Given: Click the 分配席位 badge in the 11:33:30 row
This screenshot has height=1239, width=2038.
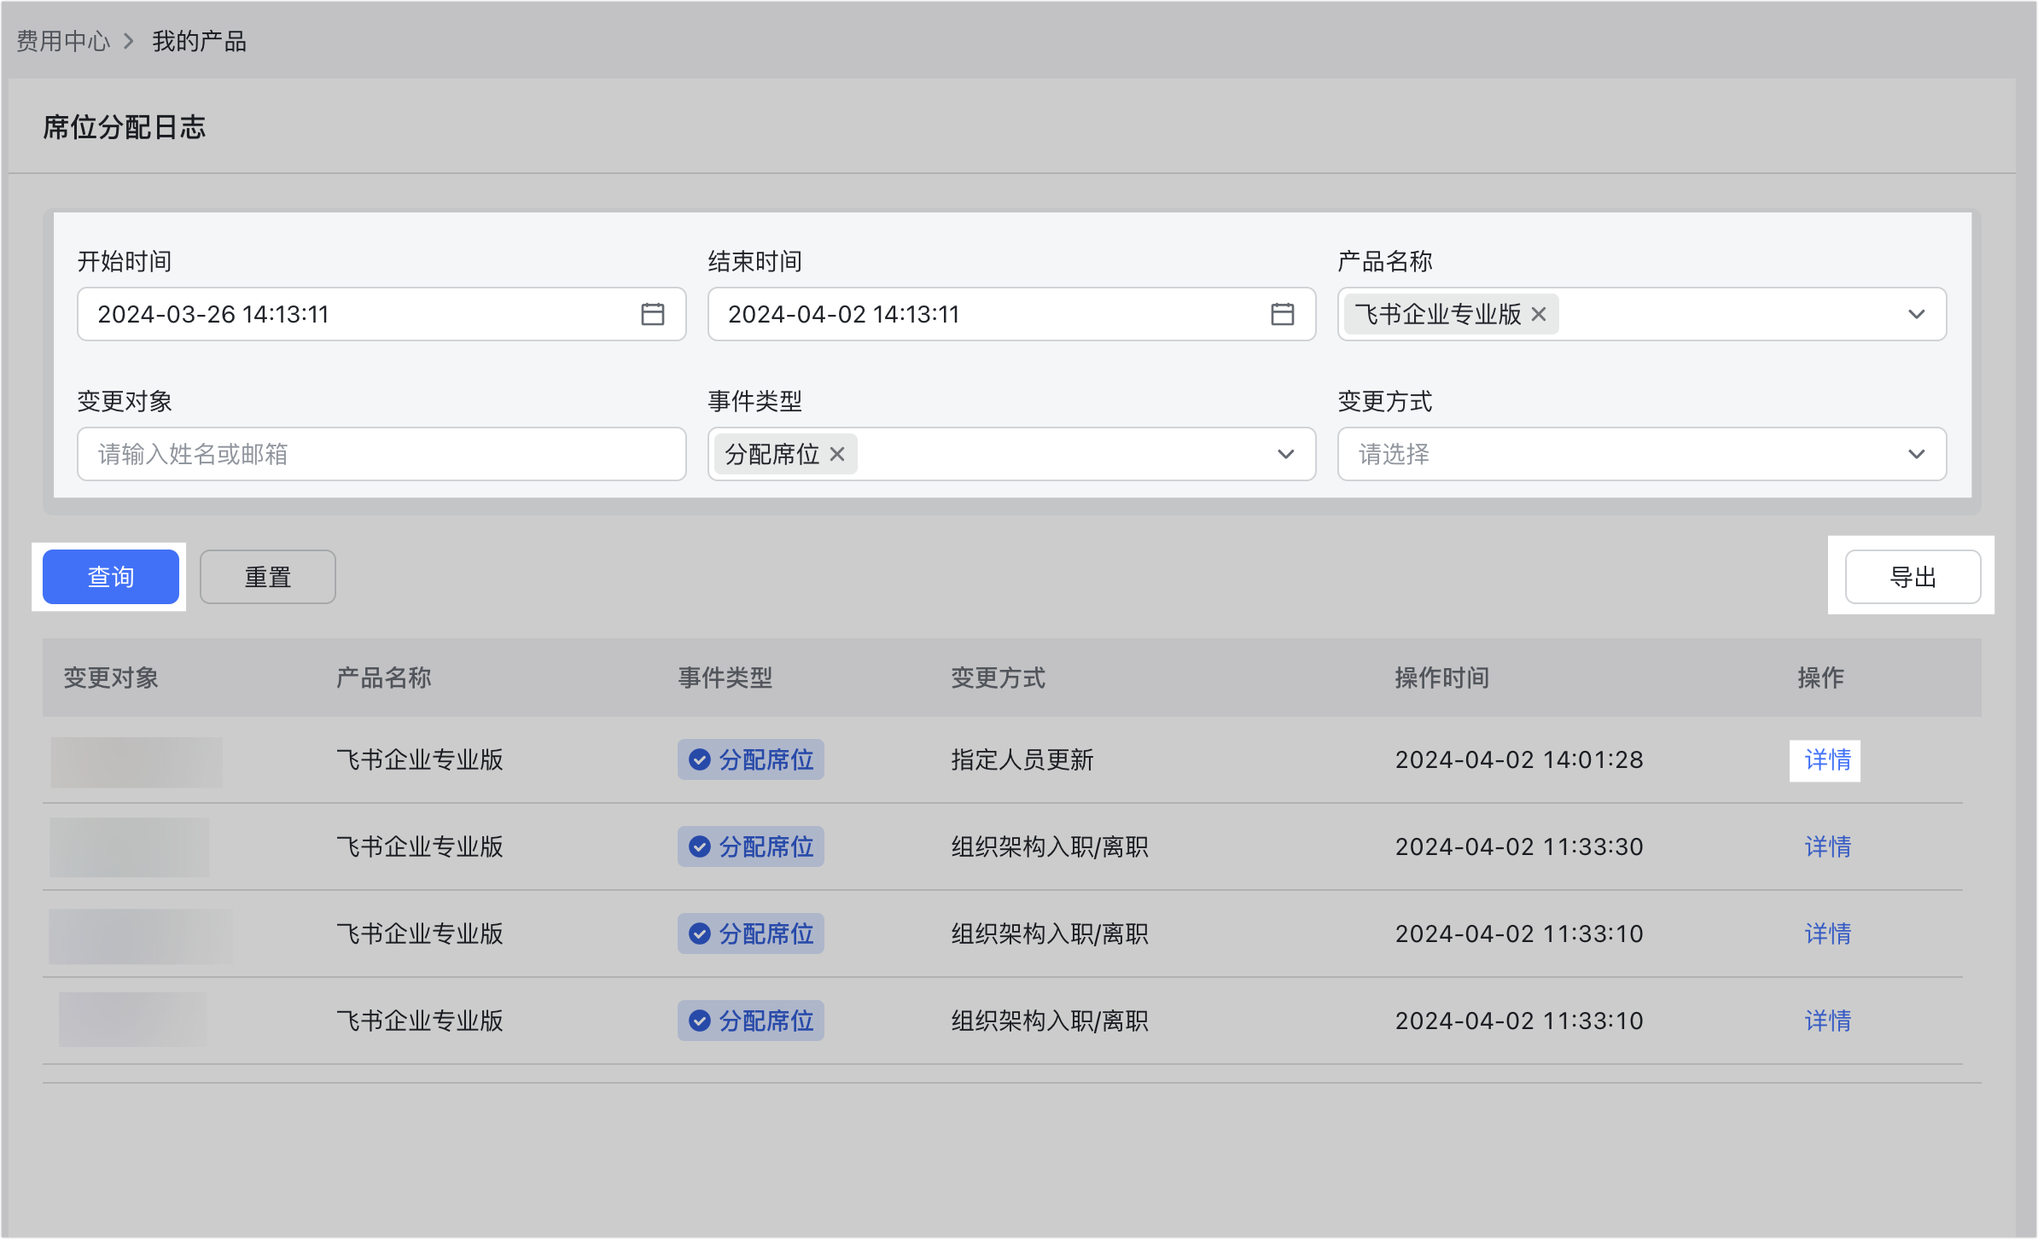Looking at the screenshot, I should [751, 846].
